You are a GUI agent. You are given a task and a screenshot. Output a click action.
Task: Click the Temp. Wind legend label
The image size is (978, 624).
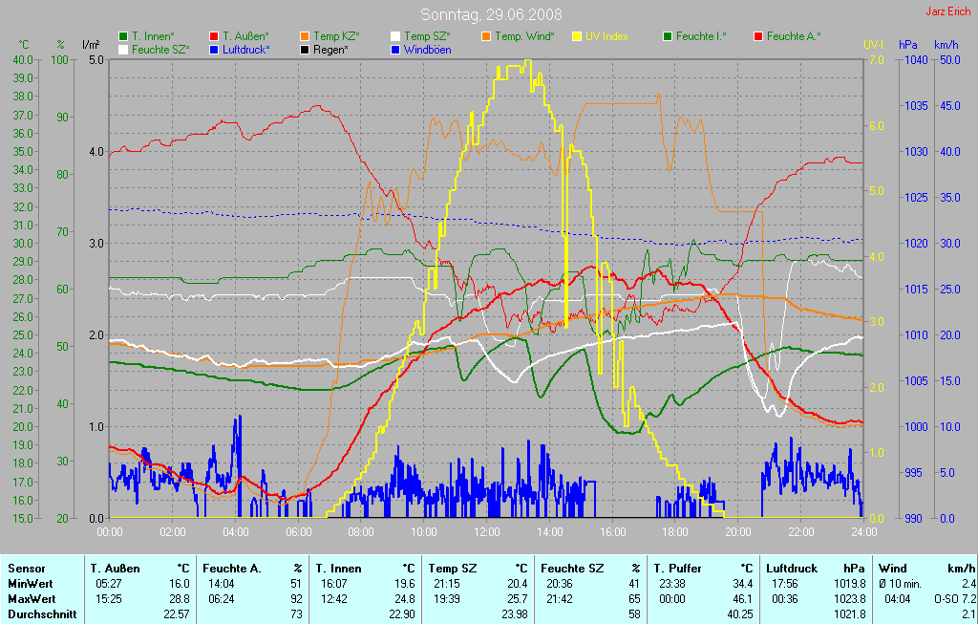tap(524, 36)
